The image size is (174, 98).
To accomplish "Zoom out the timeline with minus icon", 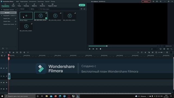I will pyautogui.click(x=156, y=52).
